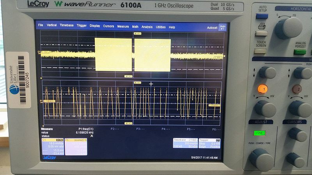
Task: Toggle the Touch Screen button
Action: pyautogui.click(x=261, y=51)
